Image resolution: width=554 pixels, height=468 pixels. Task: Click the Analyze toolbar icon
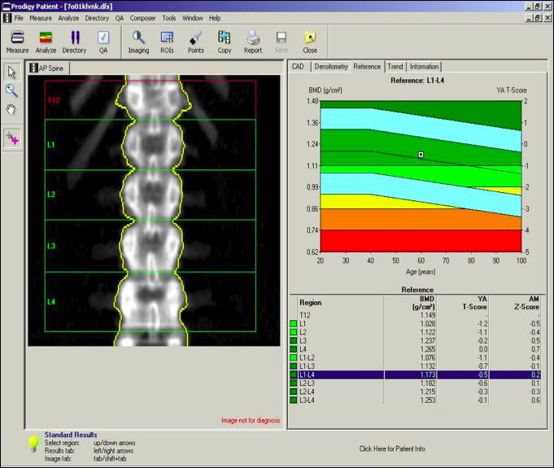click(46, 42)
